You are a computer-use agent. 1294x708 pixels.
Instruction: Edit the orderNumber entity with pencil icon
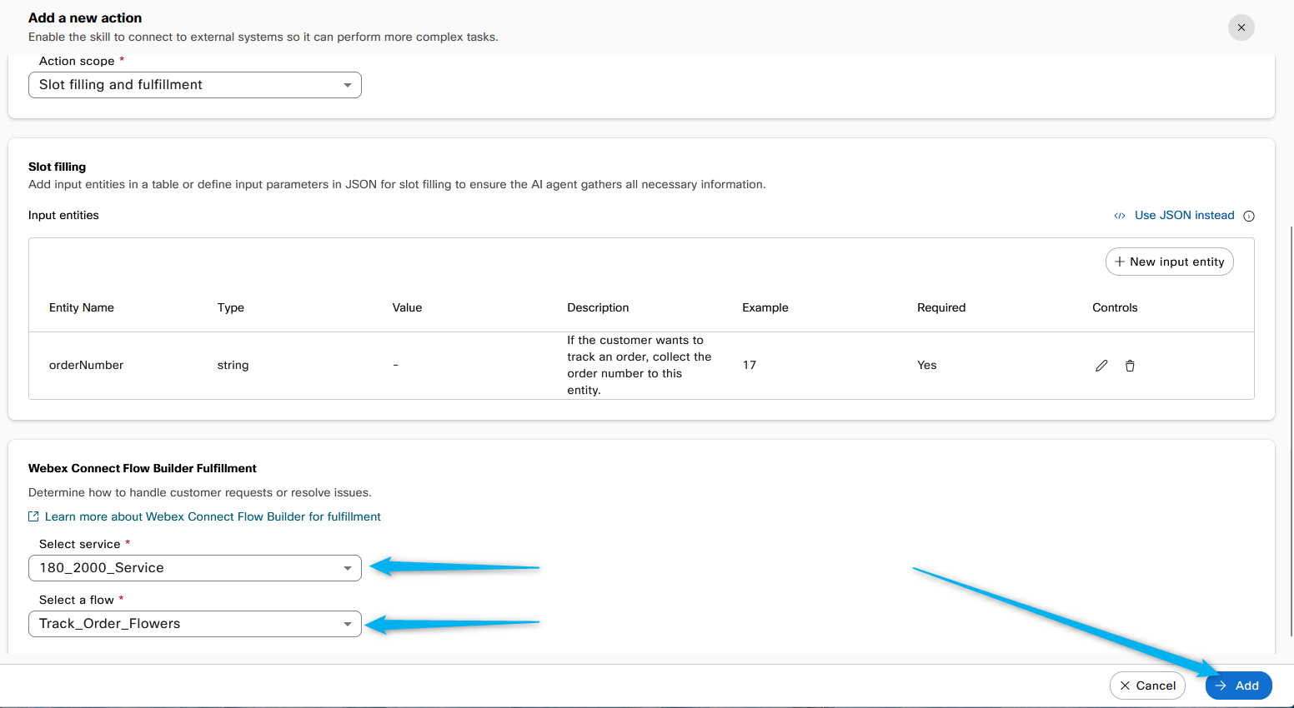coord(1101,366)
